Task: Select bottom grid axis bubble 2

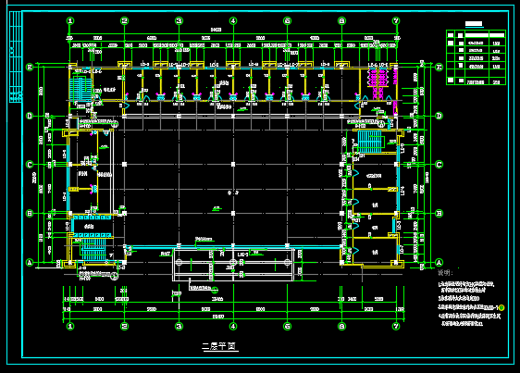Action: click(124, 326)
